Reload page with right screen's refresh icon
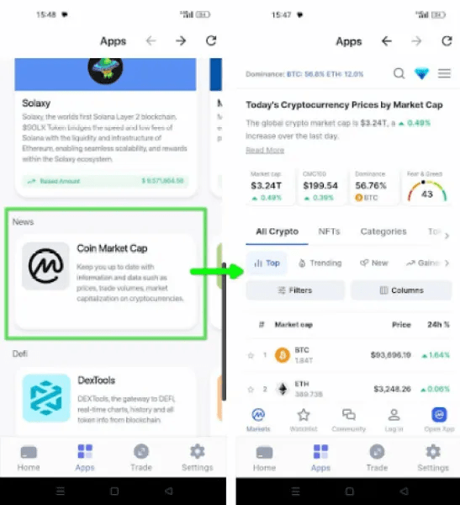 447,41
